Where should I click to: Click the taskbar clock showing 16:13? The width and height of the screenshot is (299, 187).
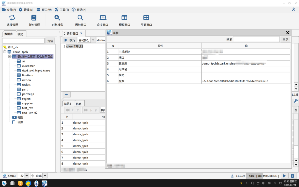(x=290, y=183)
